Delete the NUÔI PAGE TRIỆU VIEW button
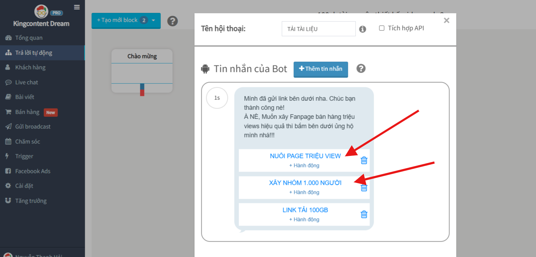Image resolution: width=536 pixels, height=257 pixels. pos(364,160)
